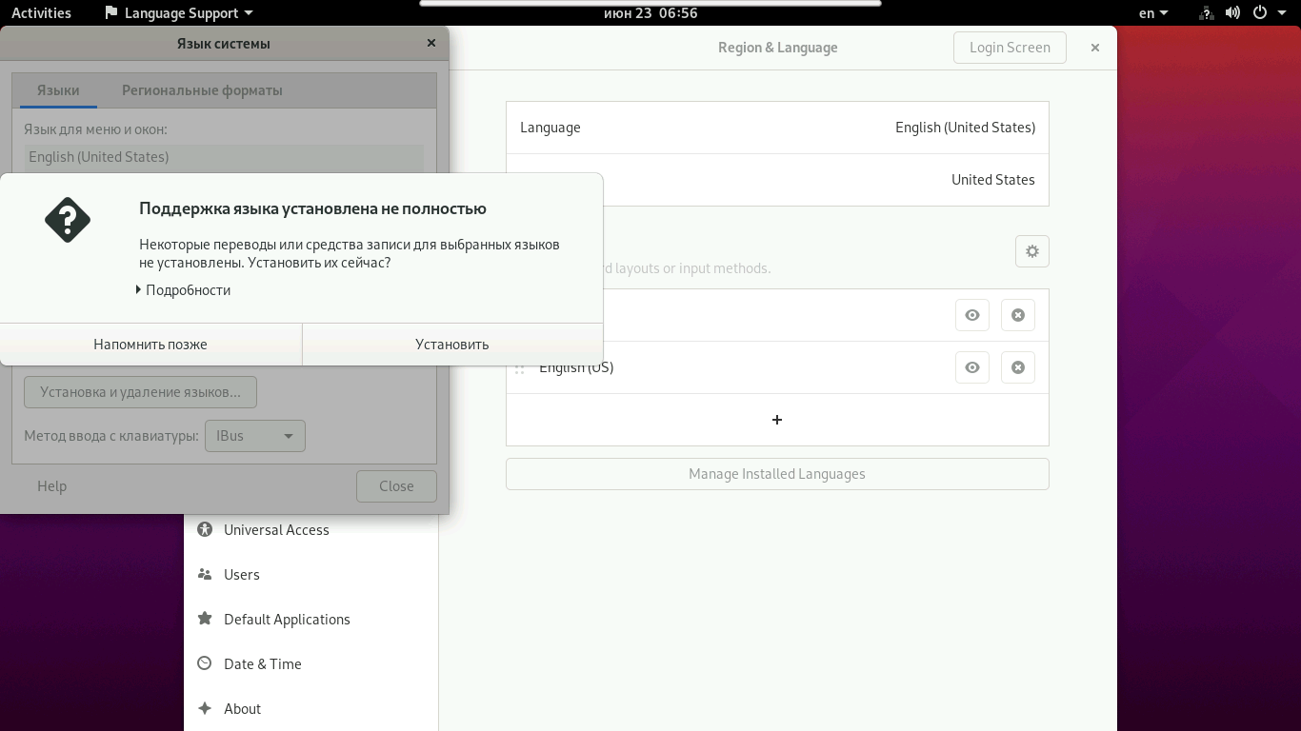Open input source options gear icon
This screenshot has height=731, width=1301.
pos(1032,251)
